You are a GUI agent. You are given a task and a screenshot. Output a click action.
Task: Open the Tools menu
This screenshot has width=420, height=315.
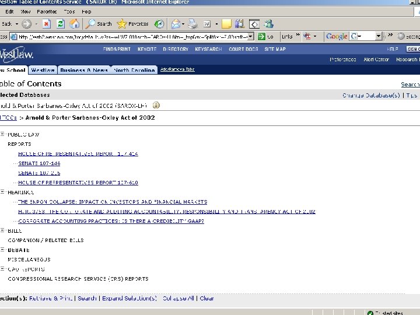coord(69,12)
